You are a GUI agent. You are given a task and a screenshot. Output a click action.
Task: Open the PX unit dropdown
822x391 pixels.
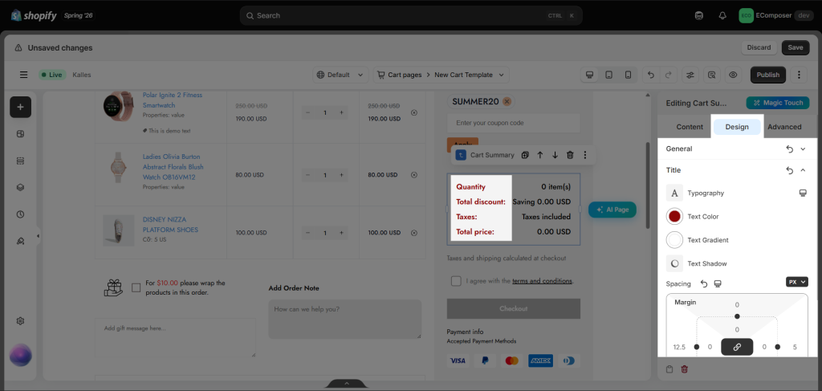[797, 282]
